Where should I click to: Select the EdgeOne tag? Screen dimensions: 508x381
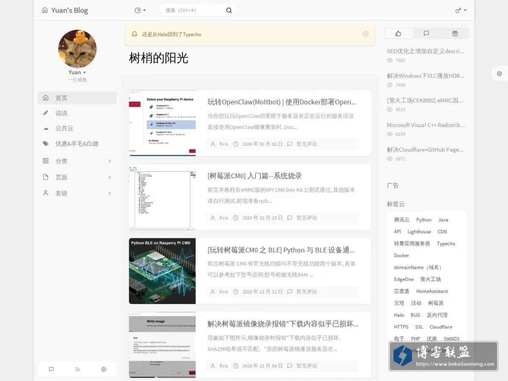[x=404, y=279]
